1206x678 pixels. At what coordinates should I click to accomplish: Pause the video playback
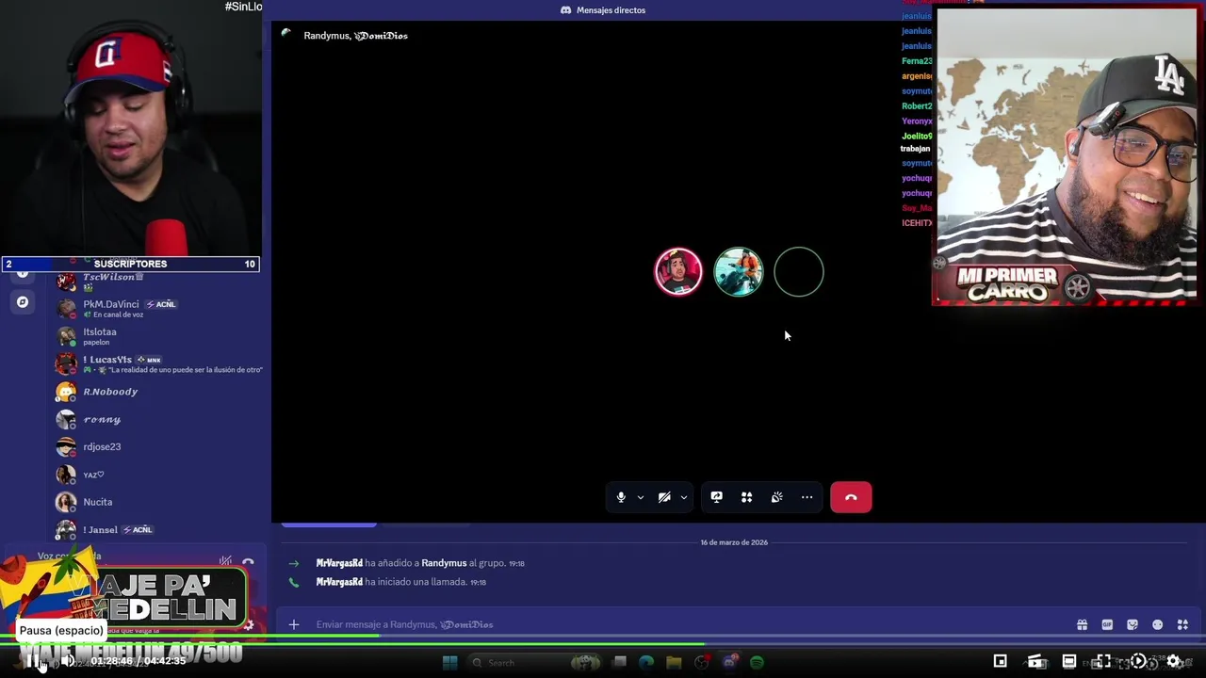(x=33, y=662)
